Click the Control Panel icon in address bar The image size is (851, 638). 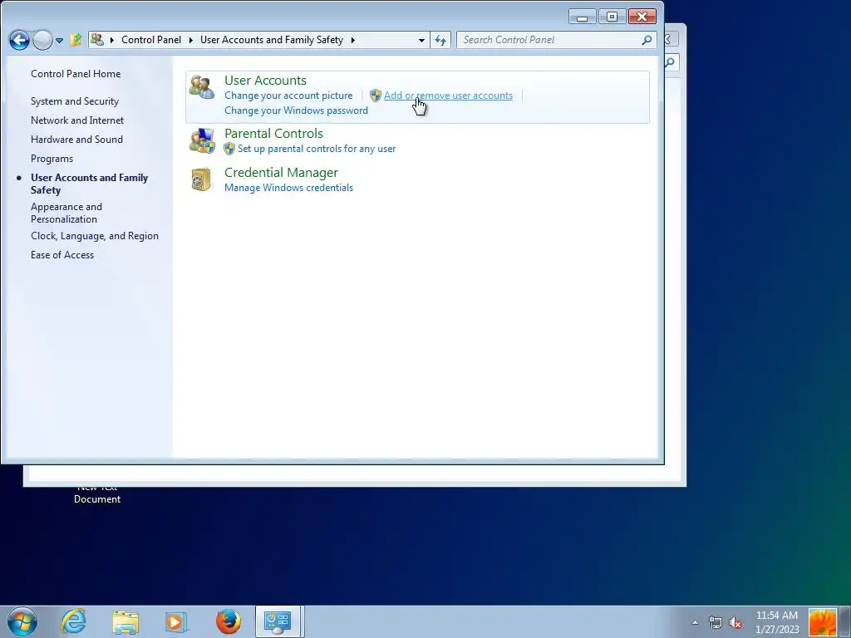pyautogui.click(x=97, y=40)
